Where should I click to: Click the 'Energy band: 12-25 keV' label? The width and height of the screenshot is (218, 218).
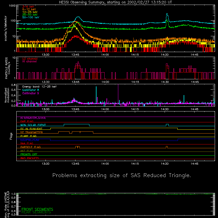(40, 87)
